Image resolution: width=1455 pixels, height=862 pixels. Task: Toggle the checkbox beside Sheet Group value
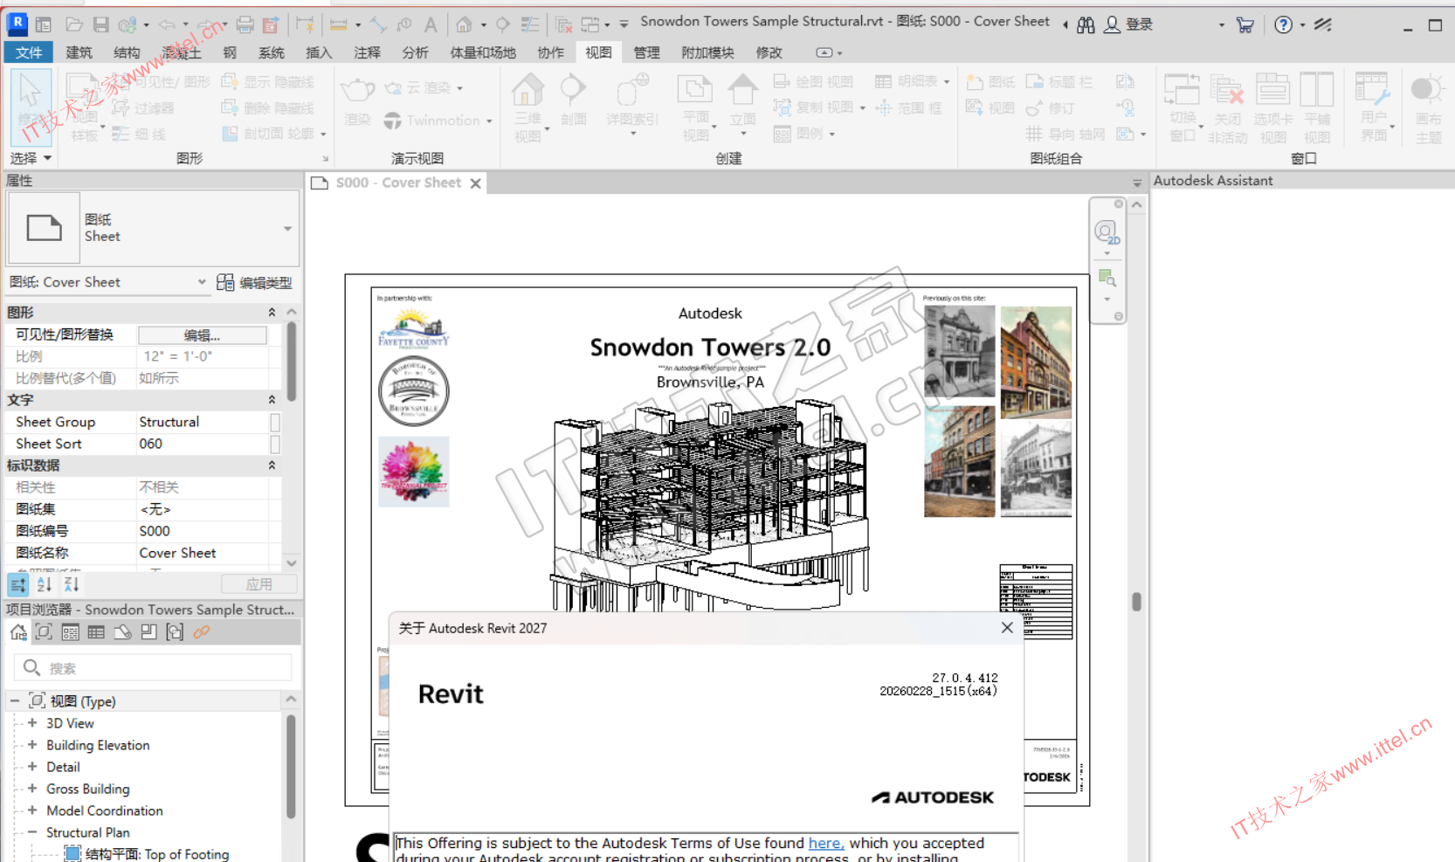tap(275, 422)
